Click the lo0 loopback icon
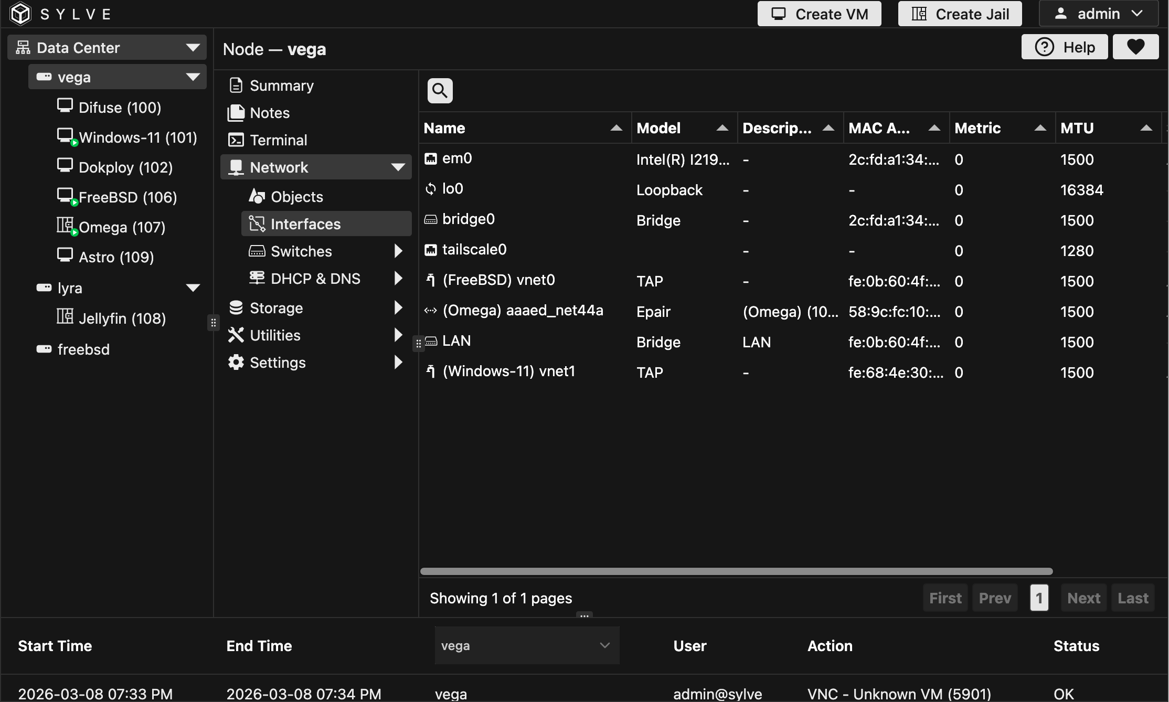This screenshot has width=1169, height=702. pyautogui.click(x=431, y=189)
